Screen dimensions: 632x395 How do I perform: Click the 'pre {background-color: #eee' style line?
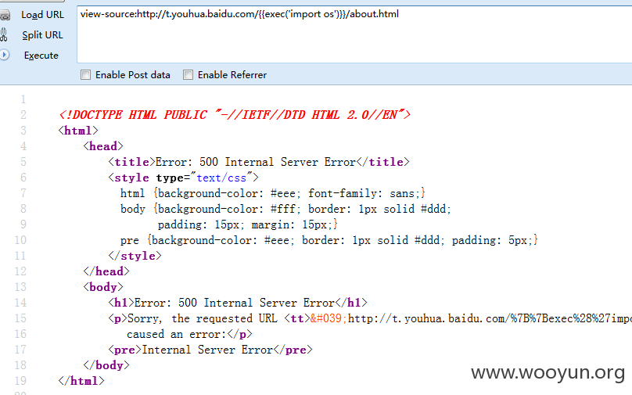[x=329, y=240]
